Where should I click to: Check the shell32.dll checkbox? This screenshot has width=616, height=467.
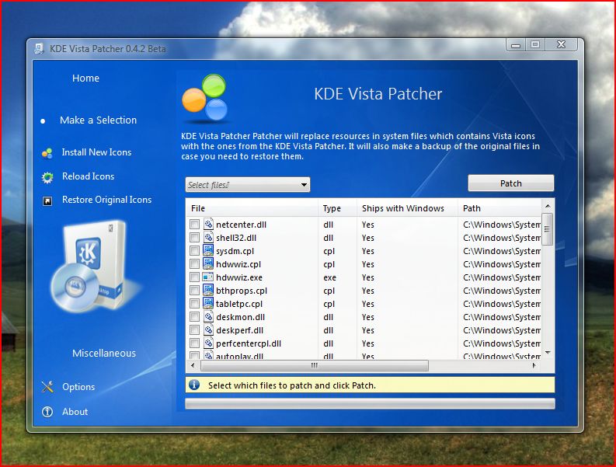click(x=194, y=238)
